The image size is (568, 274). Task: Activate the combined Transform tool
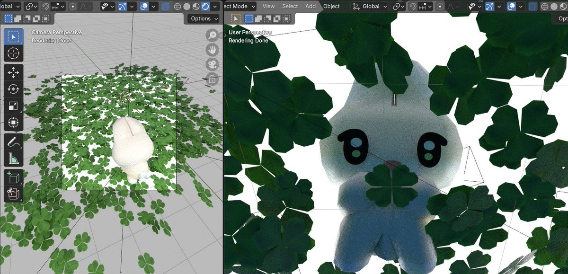point(13,122)
